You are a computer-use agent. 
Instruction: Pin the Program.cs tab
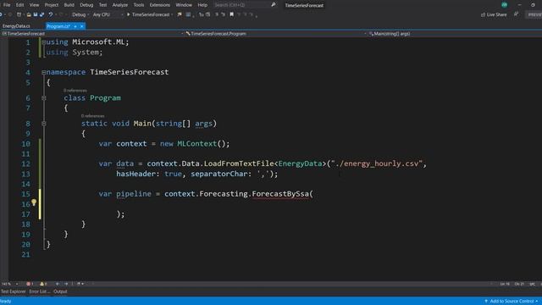(x=75, y=26)
